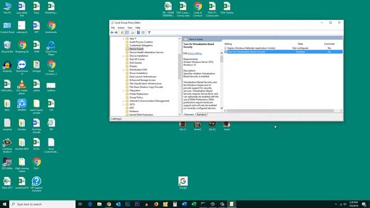
Task: Open Task View on the taskbar
Action: [x=80, y=204]
